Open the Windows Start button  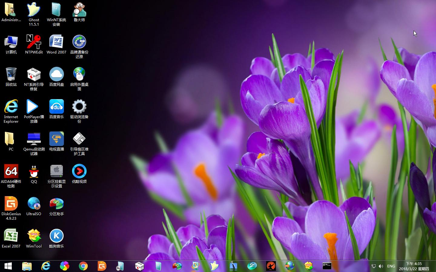coord(8,266)
